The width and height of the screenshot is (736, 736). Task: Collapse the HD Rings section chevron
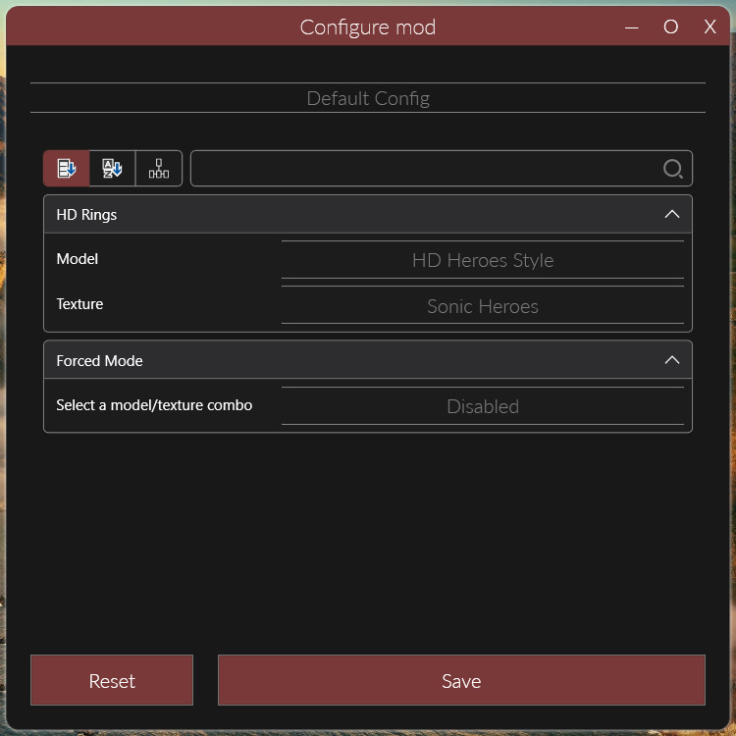[x=672, y=214]
